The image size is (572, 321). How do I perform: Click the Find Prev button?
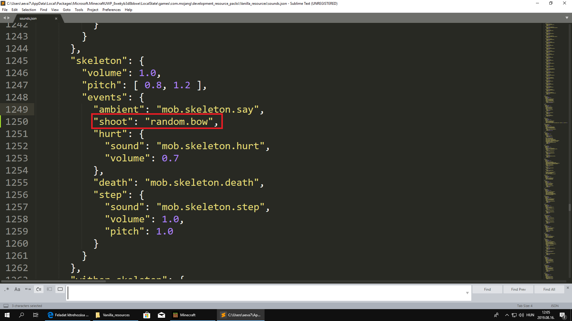pyautogui.click(x=518, y=289)
